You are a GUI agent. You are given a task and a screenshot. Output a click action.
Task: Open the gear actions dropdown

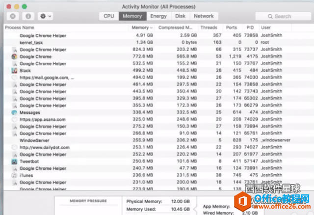46,16
